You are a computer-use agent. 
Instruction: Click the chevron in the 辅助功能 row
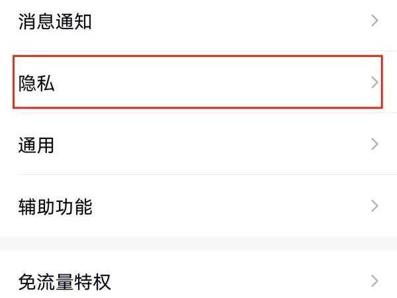[375, 205]
